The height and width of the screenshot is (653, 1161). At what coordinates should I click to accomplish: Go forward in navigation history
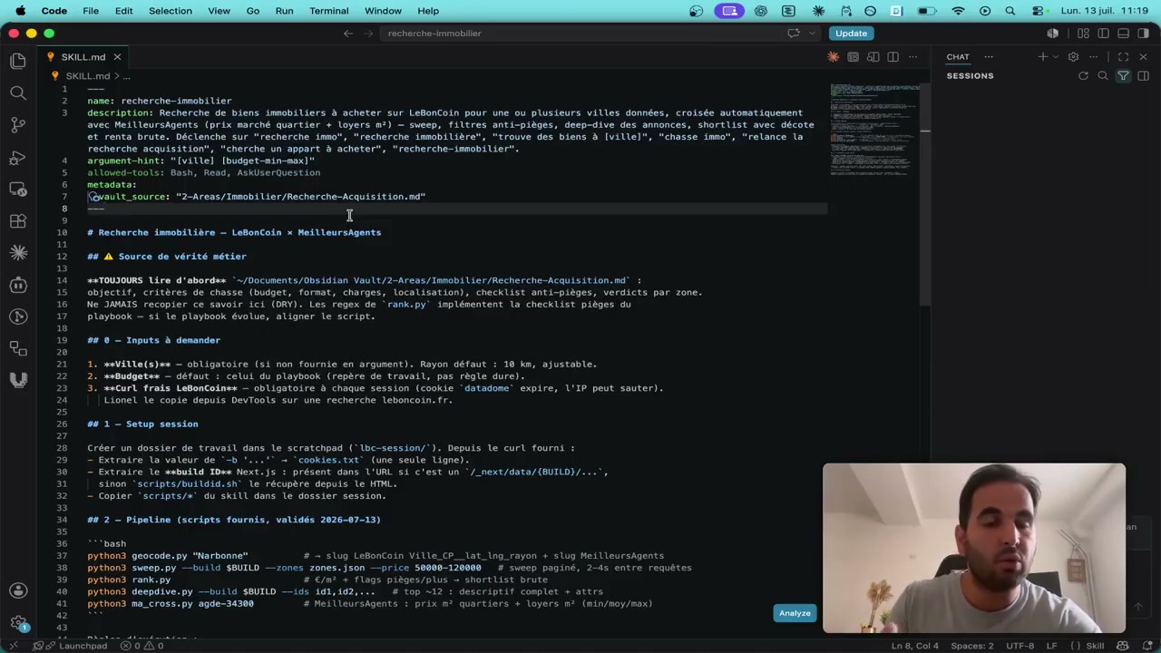tap(370, 34)
